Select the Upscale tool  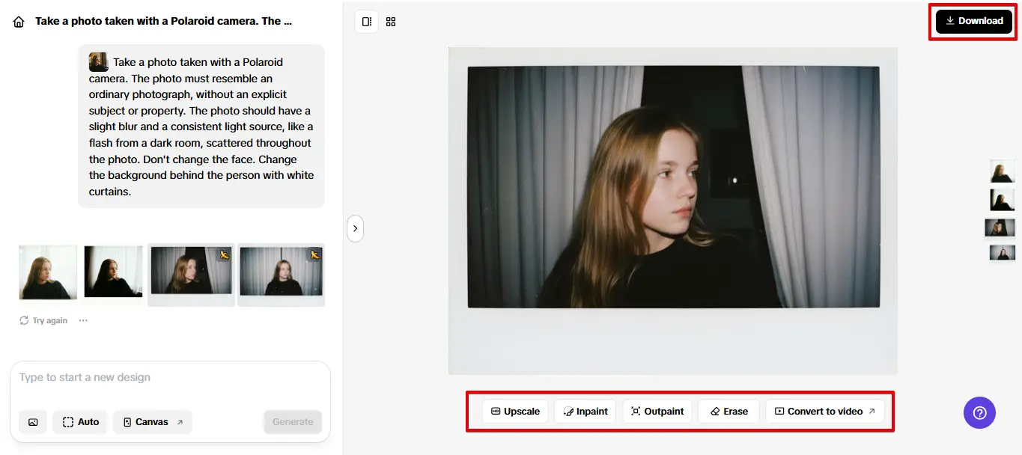click(x=514, y=411)
